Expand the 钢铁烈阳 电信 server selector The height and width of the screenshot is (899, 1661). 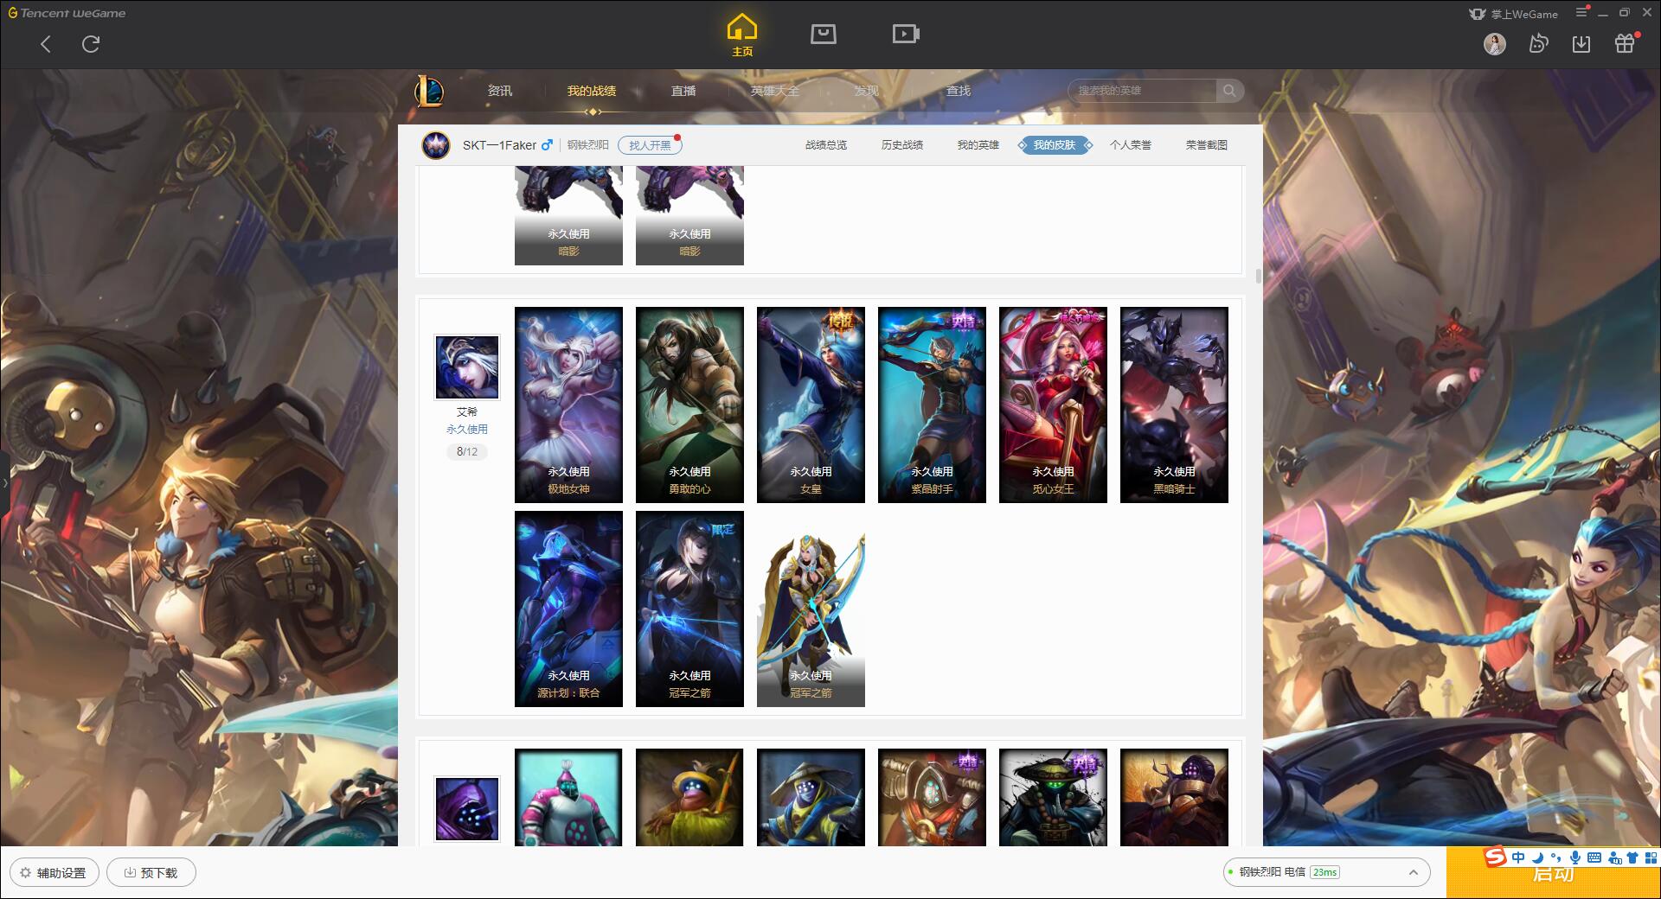(1326, 872)
